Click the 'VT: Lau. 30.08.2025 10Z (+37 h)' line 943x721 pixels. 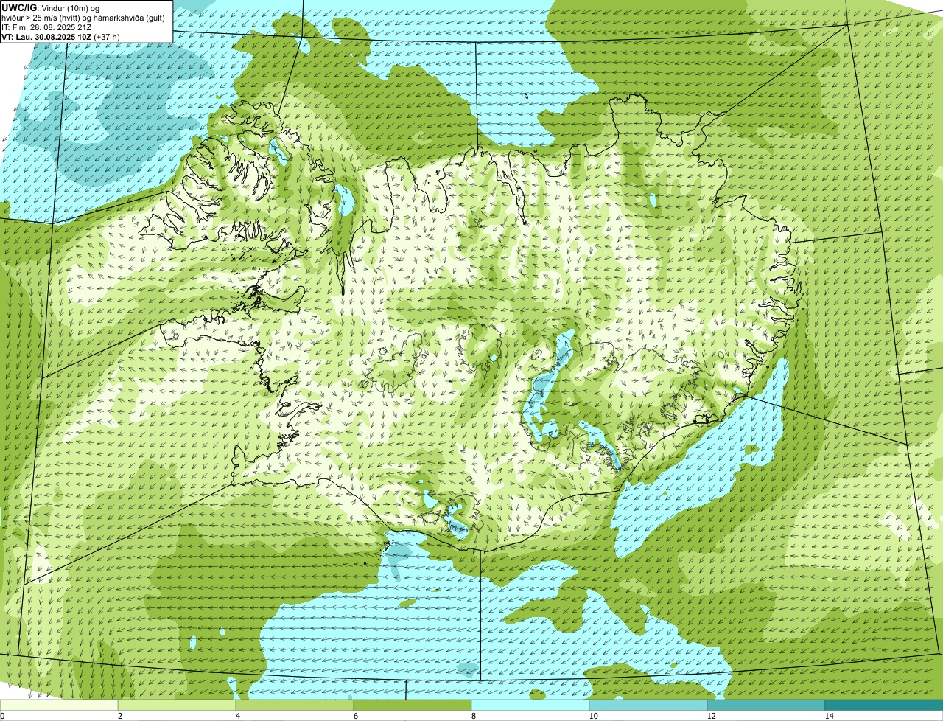click(61, 36)
